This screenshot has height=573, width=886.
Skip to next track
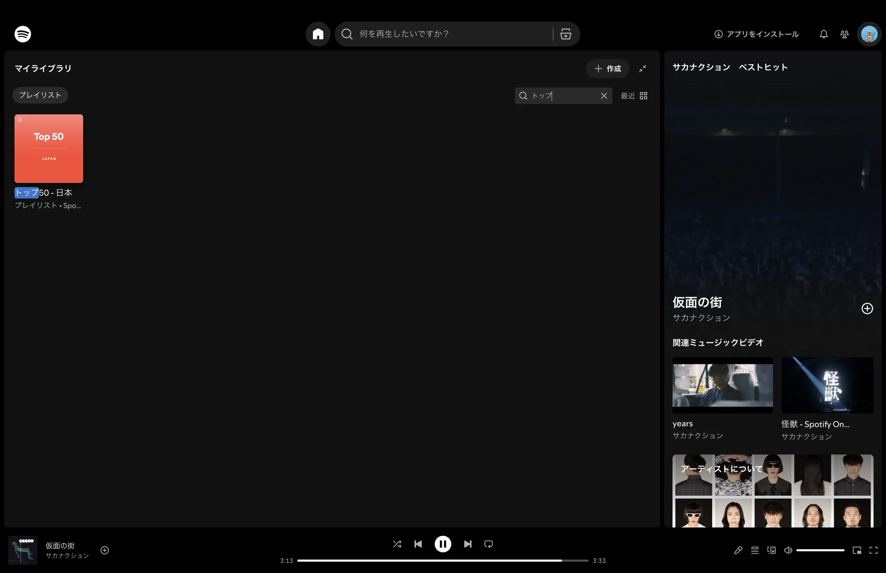tap(468, 544)
